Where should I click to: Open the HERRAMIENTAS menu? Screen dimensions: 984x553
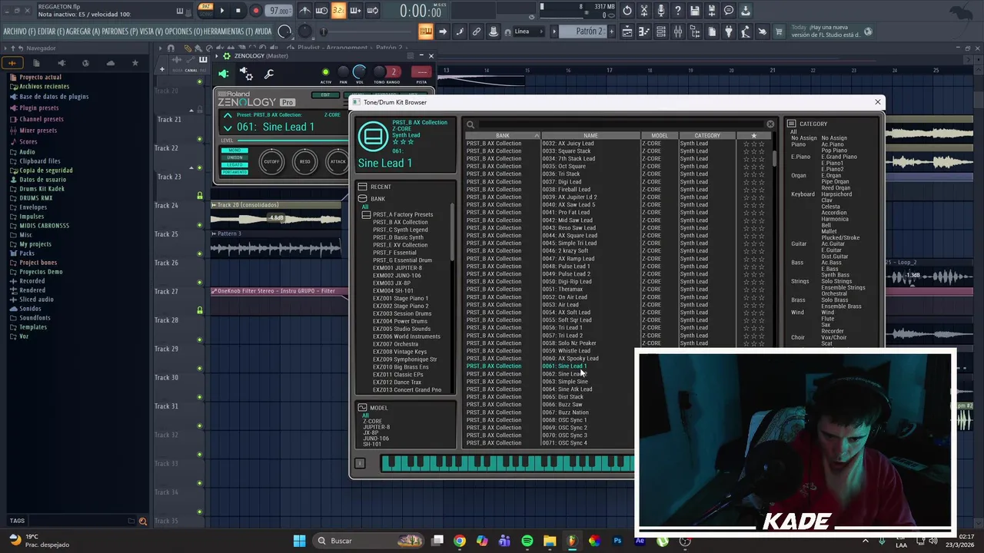click(228, 31)
